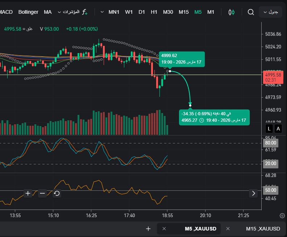Toggle logarithmic scale L button
Viewport: 287px width, 237px height.
[269, 129]
